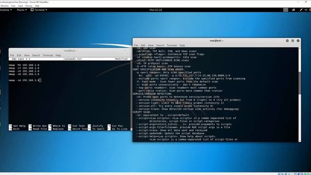This screenshot has height=175, width=311.
Task: Open Edit menu in nano terminal window
Action: pyautogui.click(x=19, y=55)
